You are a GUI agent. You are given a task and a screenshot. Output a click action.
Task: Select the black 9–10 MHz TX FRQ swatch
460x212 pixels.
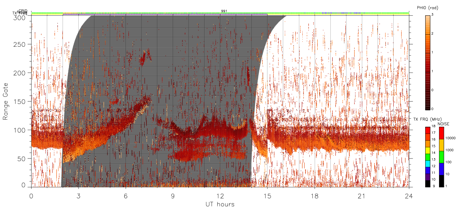pyautogui.click(x=428, y=183)
